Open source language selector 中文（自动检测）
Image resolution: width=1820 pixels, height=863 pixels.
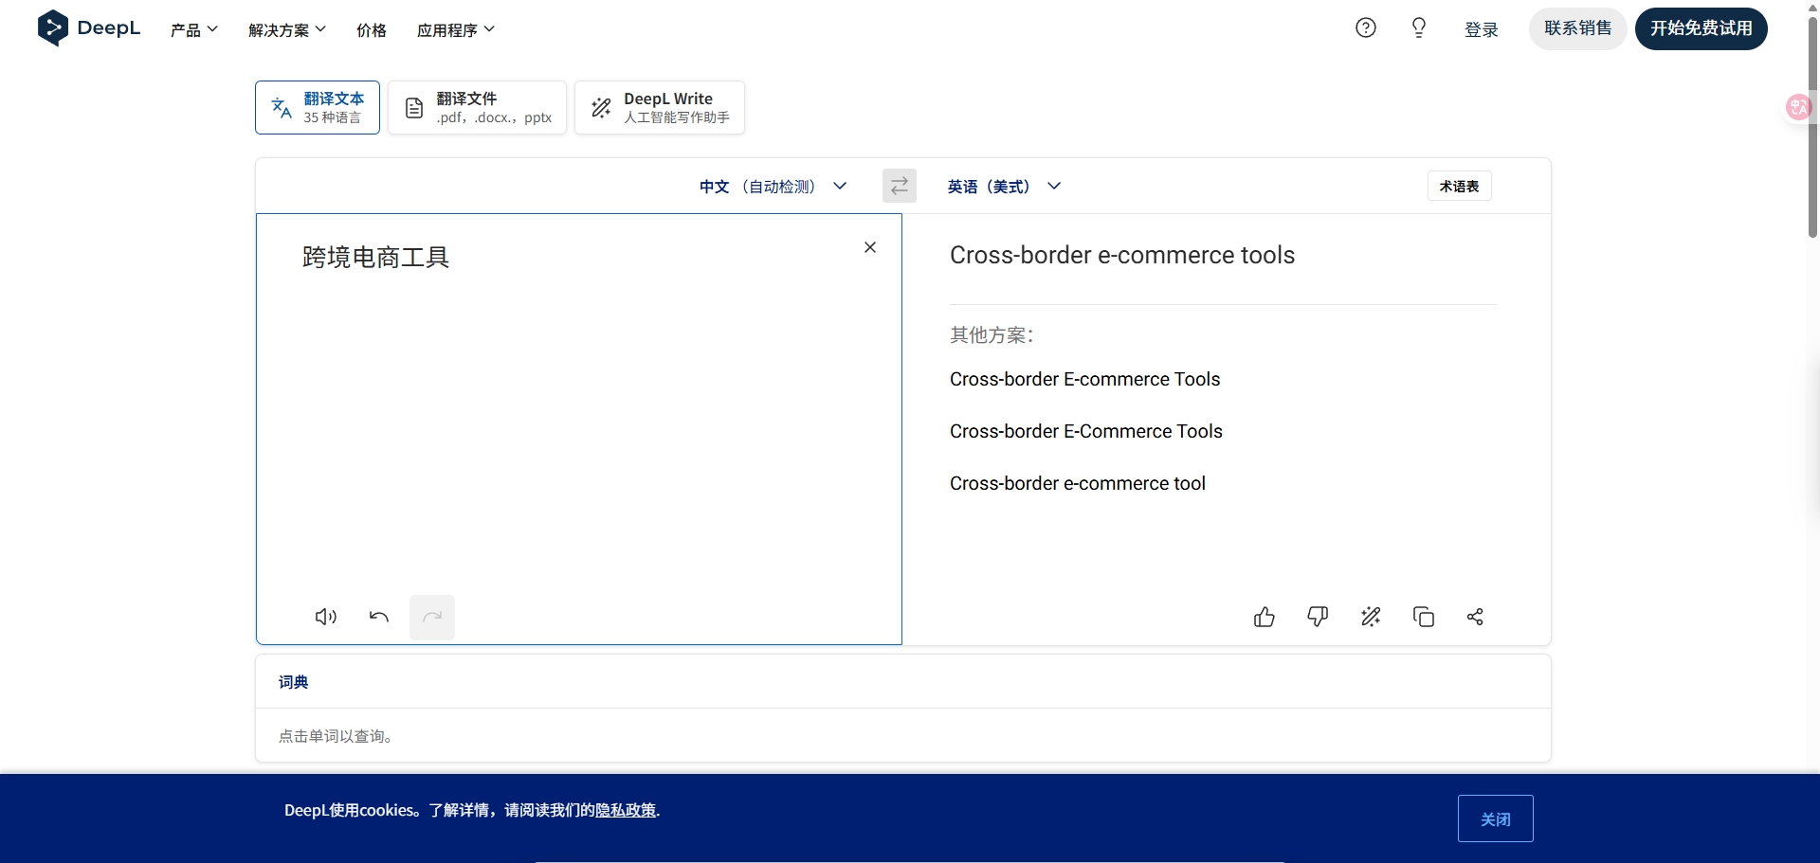tap(773, 187)
